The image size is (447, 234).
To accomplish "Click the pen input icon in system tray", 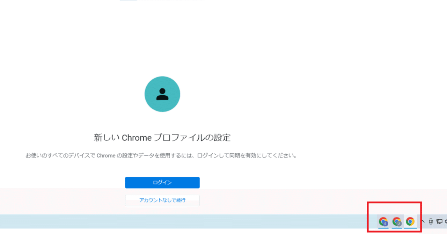I will point(424,221).
